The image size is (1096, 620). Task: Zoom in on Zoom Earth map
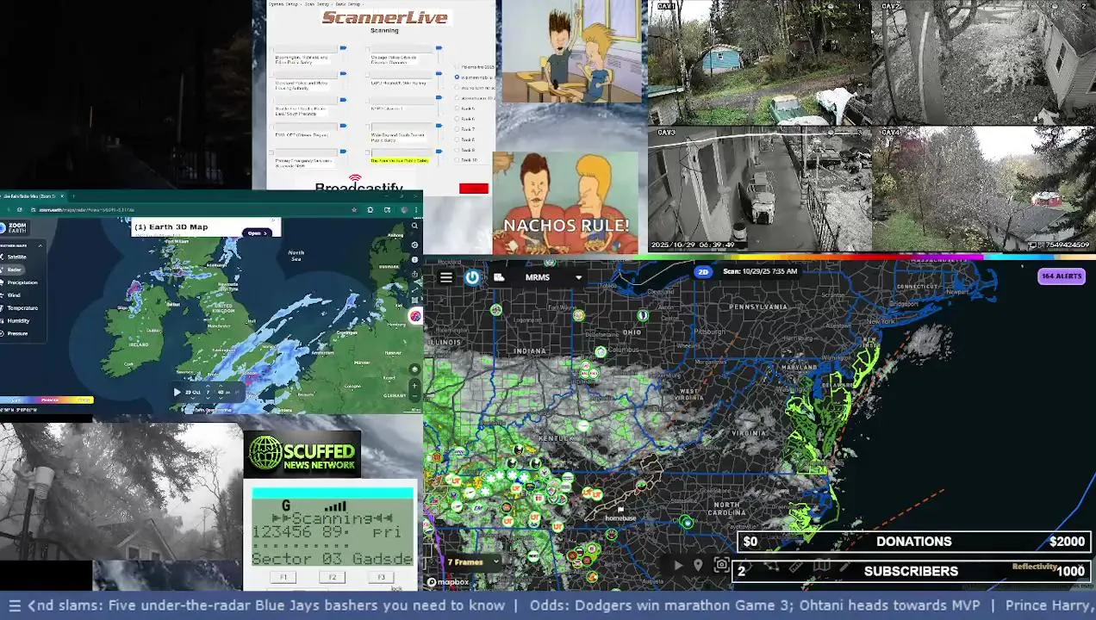pyautogui.click(x=414, y=386)
